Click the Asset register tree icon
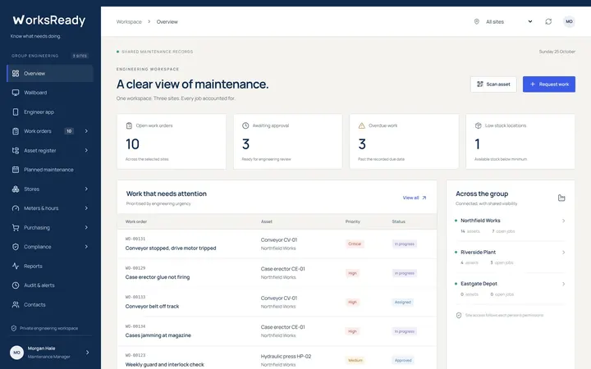 tap(16, 150)
